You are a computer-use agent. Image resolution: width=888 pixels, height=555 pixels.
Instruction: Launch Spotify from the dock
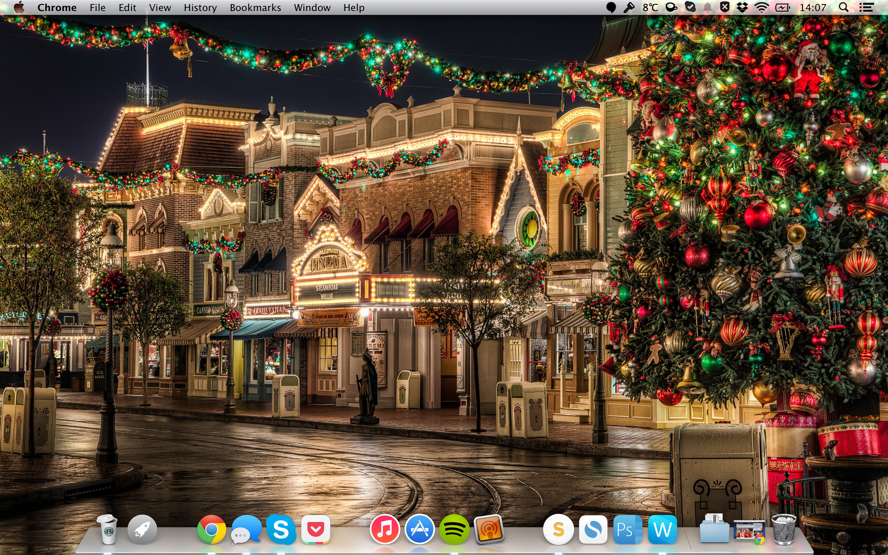pos(454,529)
